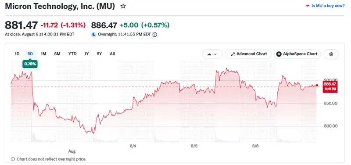351x165 pixels.
Task: Show All time price history
Action: [112, 54]
